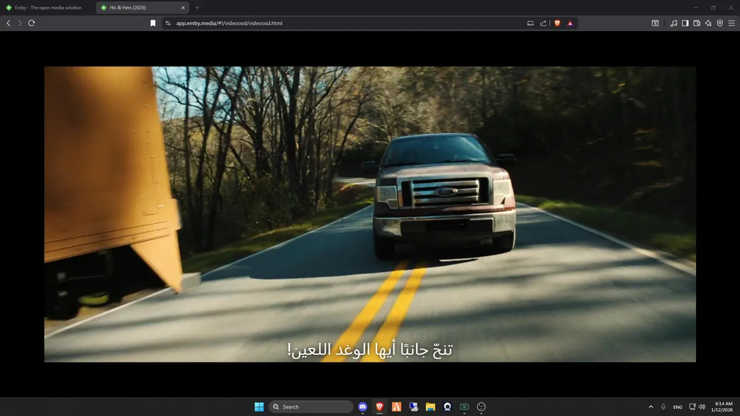Open the site information icon beside the URL
Viewport: 740px width, 416px height.
pyautogui.click(x=168, y=23)
